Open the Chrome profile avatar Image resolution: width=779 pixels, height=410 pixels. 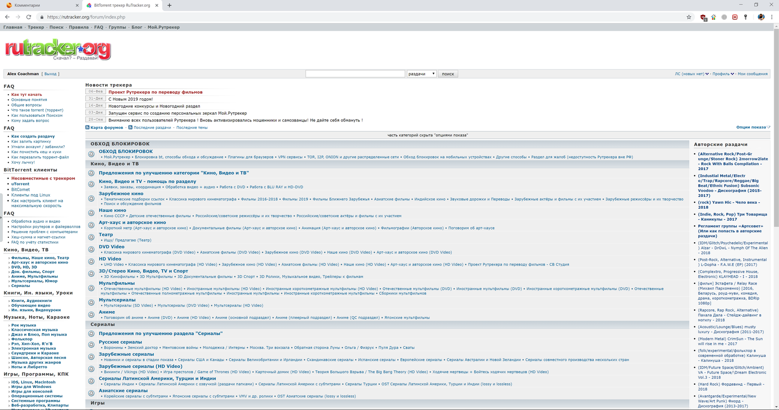pyautogui.click(x=761, y=17)
